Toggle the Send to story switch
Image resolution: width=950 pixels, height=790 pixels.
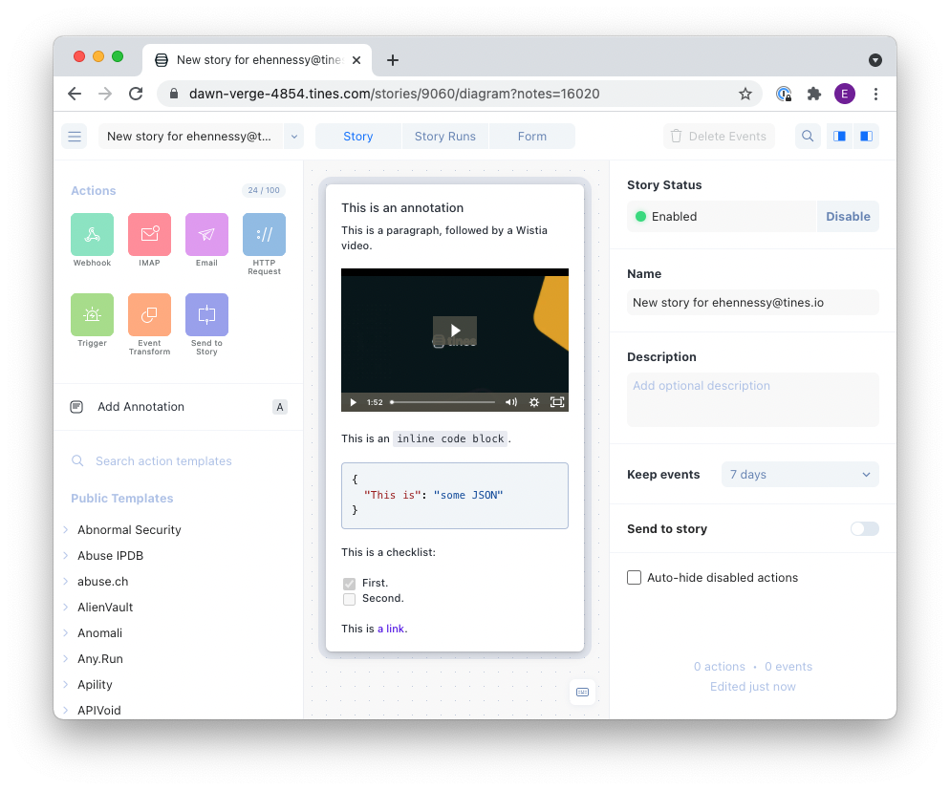point(865,529)
